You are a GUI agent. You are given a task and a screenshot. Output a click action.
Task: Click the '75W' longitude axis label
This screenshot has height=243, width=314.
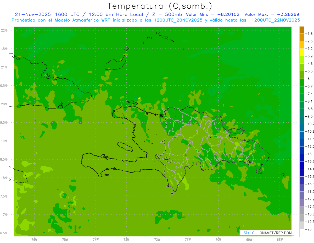tap(65, 240)
